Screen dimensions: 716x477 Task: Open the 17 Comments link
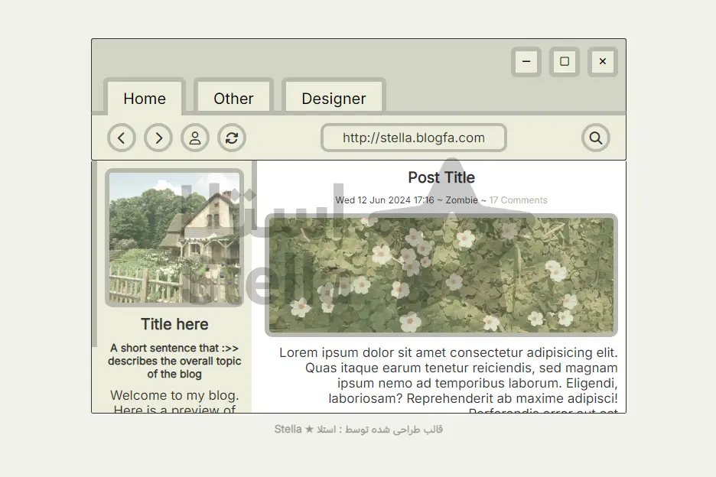[519, 200]
